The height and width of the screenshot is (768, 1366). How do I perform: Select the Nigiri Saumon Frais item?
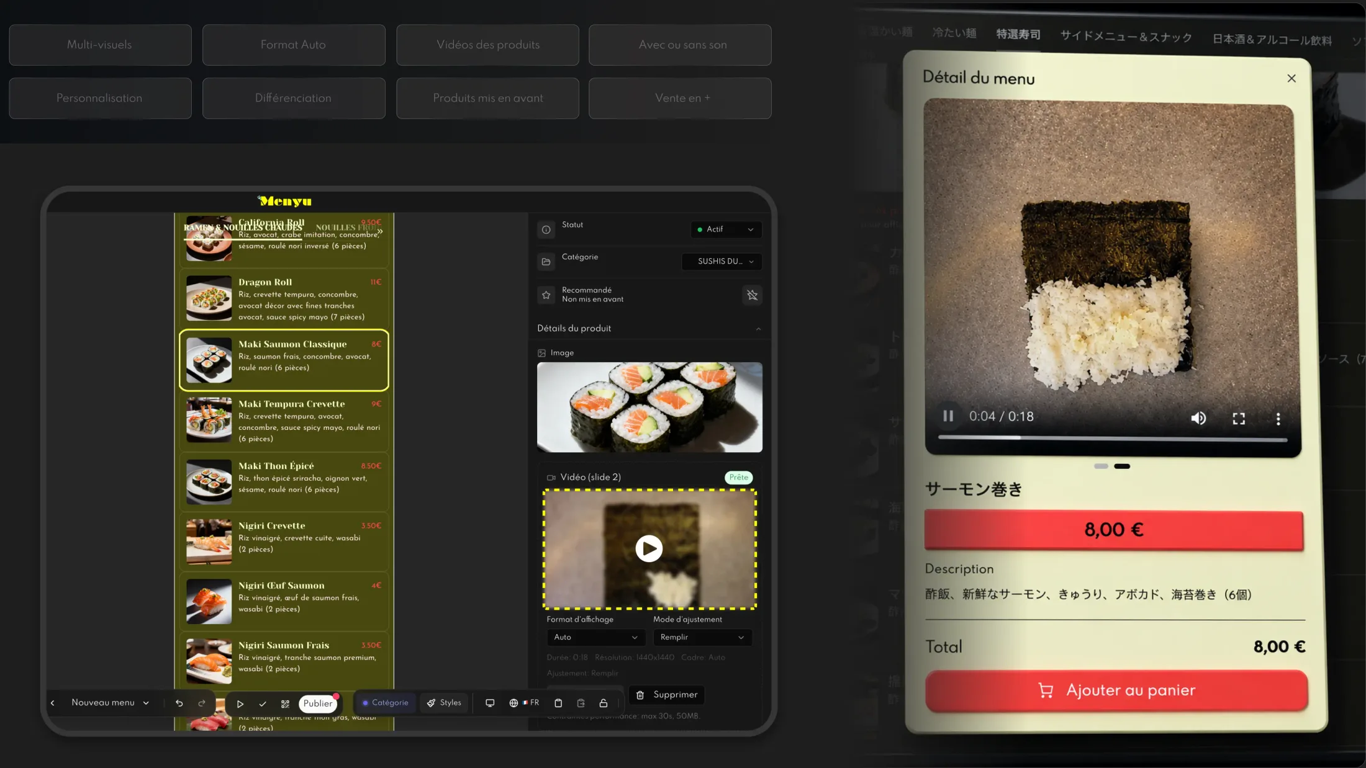click(x=284, y=661)
